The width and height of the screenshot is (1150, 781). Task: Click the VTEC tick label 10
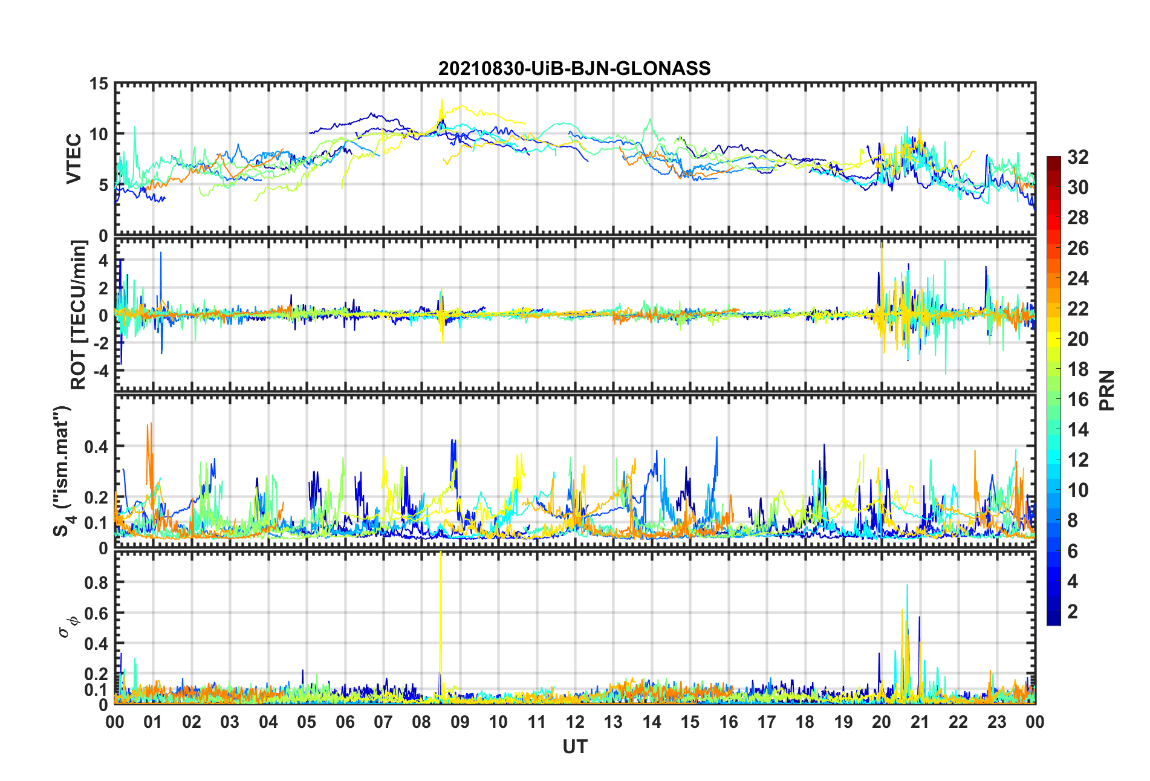click(x=99, y=134)
